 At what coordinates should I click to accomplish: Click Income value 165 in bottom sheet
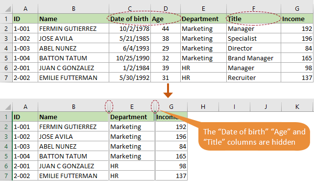(x=171, y=156)
